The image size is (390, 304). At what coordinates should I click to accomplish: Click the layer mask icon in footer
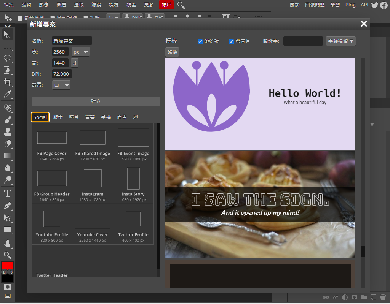click(x=355, y=297)
